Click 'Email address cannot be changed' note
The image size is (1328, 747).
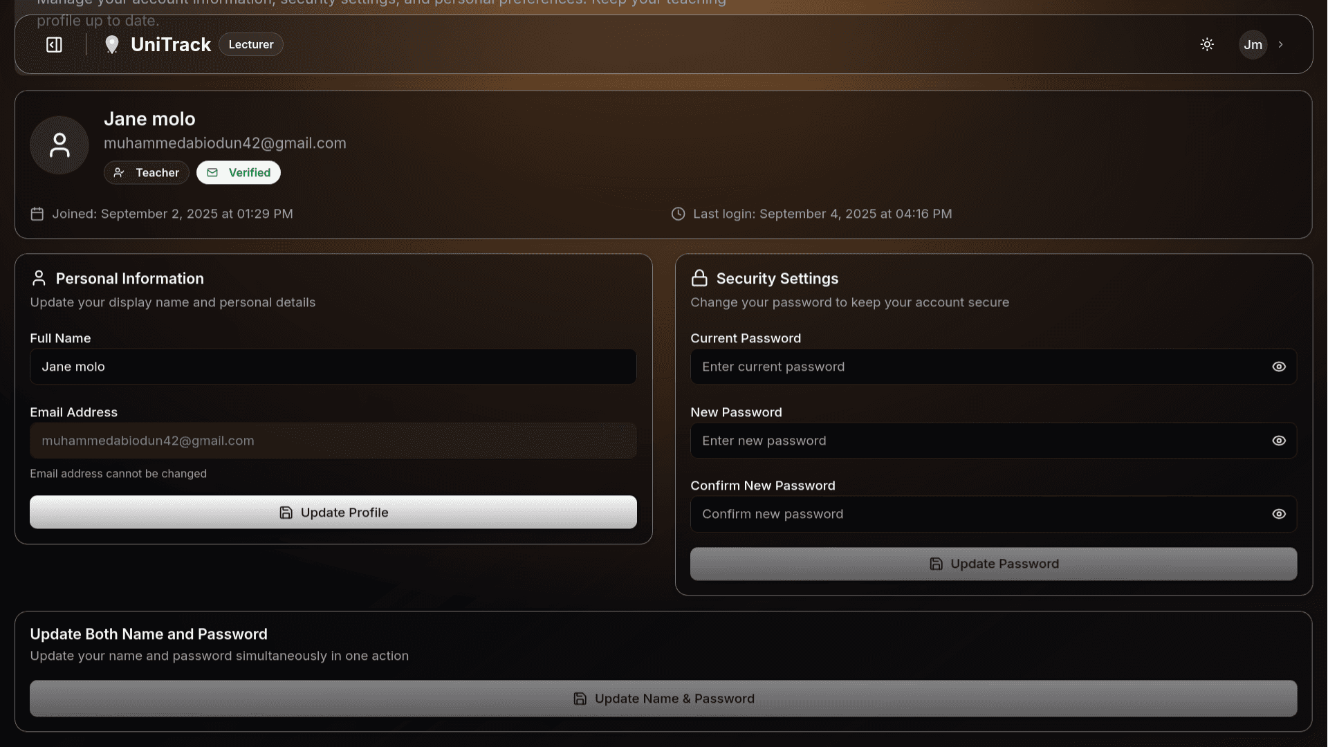pyautogui.click(x=118, y=474)
